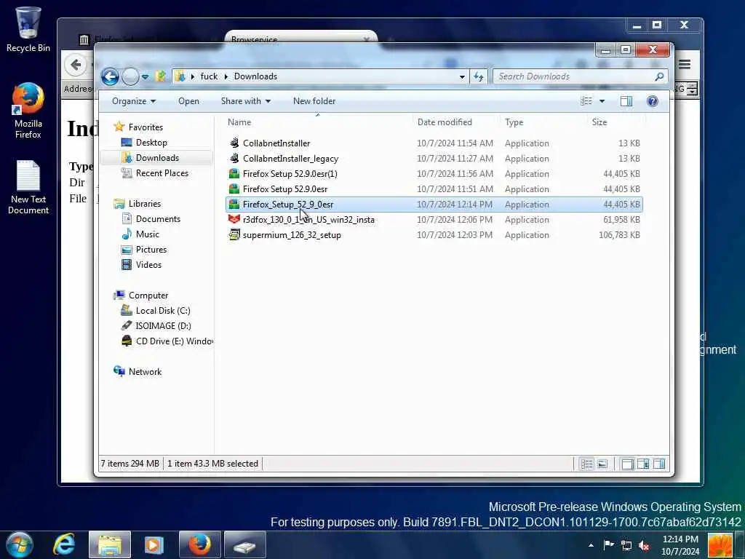The height and width of the screenshot is (559, 745).
Task: Click the Change your view icon
Action: point(586,100)
